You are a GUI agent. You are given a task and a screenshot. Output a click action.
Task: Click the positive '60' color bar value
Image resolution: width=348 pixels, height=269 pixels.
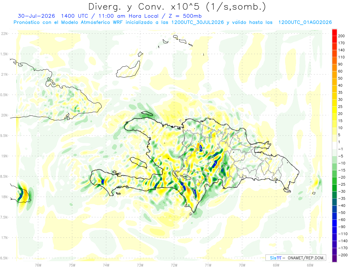pyautogui.click(x=340, y=71)
